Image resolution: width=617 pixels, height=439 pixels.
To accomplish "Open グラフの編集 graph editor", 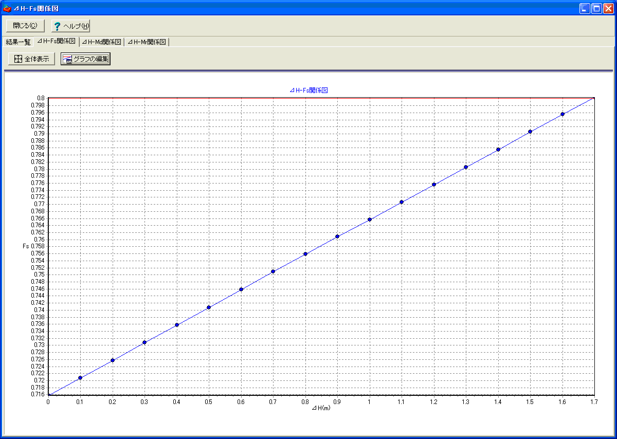I will click(85, 59).
